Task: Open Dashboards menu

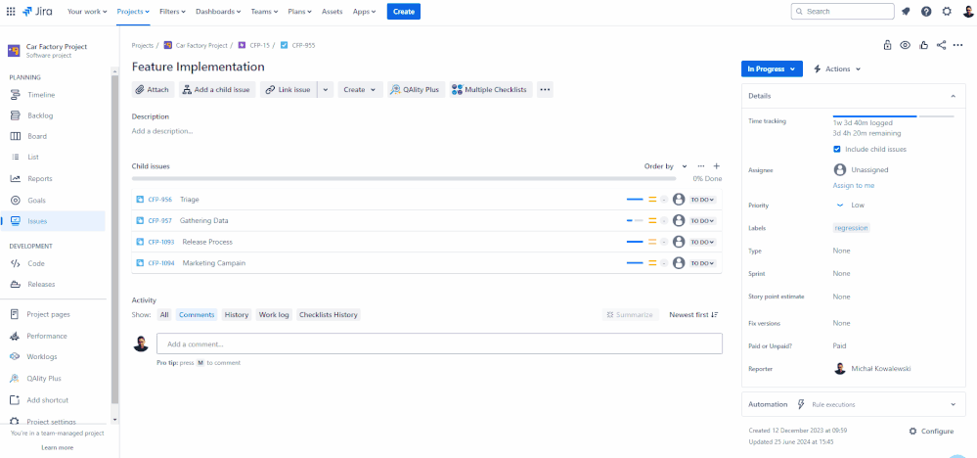Action: pyautogui.click(x=219, y=11)
